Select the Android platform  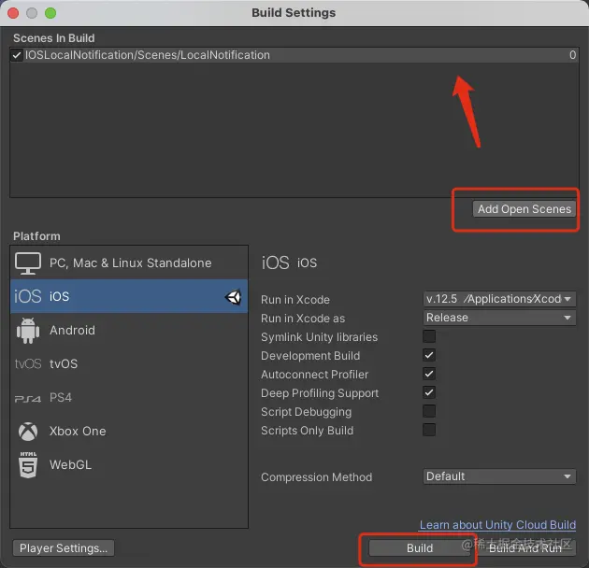pos(129,331)
